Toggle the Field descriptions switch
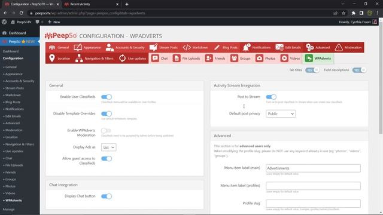The image size is (383, 215). [x=359, y=70]
